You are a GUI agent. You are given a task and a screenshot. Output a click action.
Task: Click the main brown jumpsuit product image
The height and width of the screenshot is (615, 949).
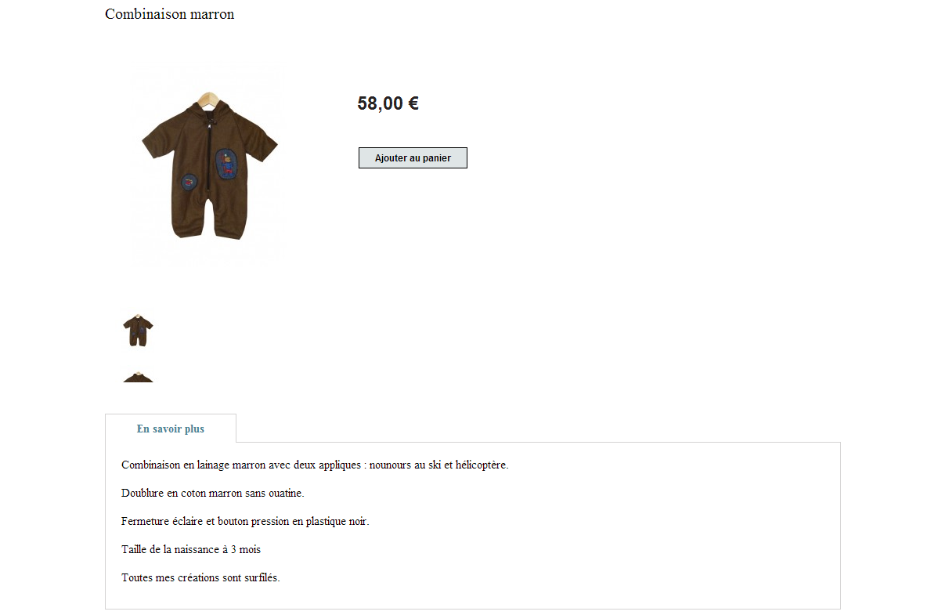click(x=209, y=166)
